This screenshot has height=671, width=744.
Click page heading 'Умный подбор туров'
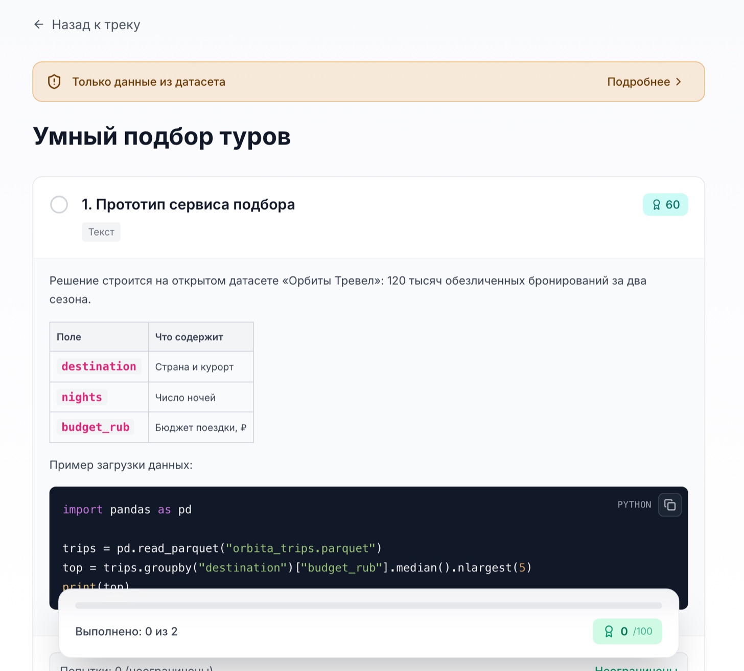click(x=162, y=136)
